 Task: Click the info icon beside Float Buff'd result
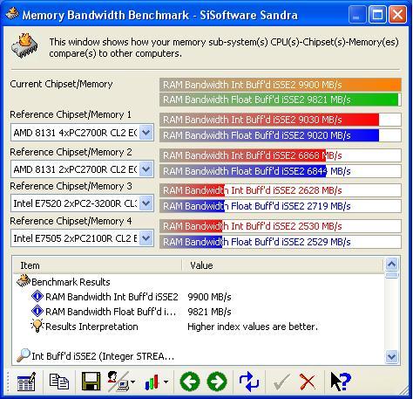click(x=37, y=311)
